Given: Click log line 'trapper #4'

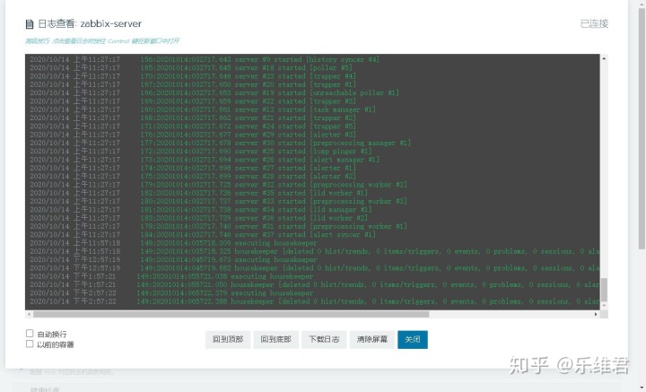Looking at the screenshot, I should coord(192,76).
